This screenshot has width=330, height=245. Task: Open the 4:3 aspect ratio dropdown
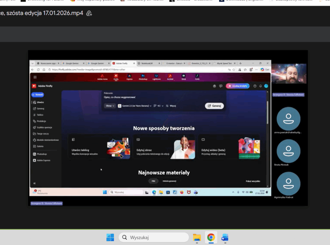tap(159, 105)
